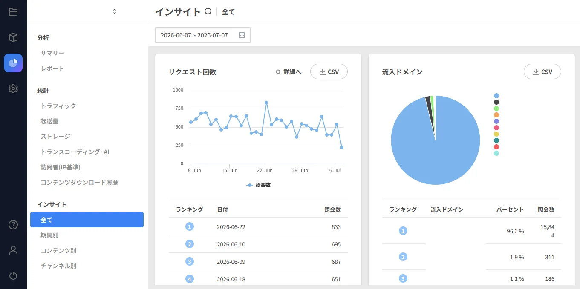Select 期間別 insight
580x289 pixels.
coord(49,235)
